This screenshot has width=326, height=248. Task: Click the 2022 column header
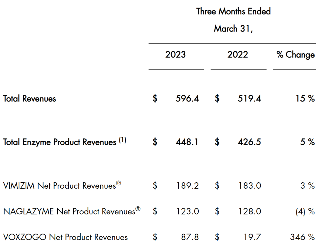pyautogui.click(x=238, y=55)
